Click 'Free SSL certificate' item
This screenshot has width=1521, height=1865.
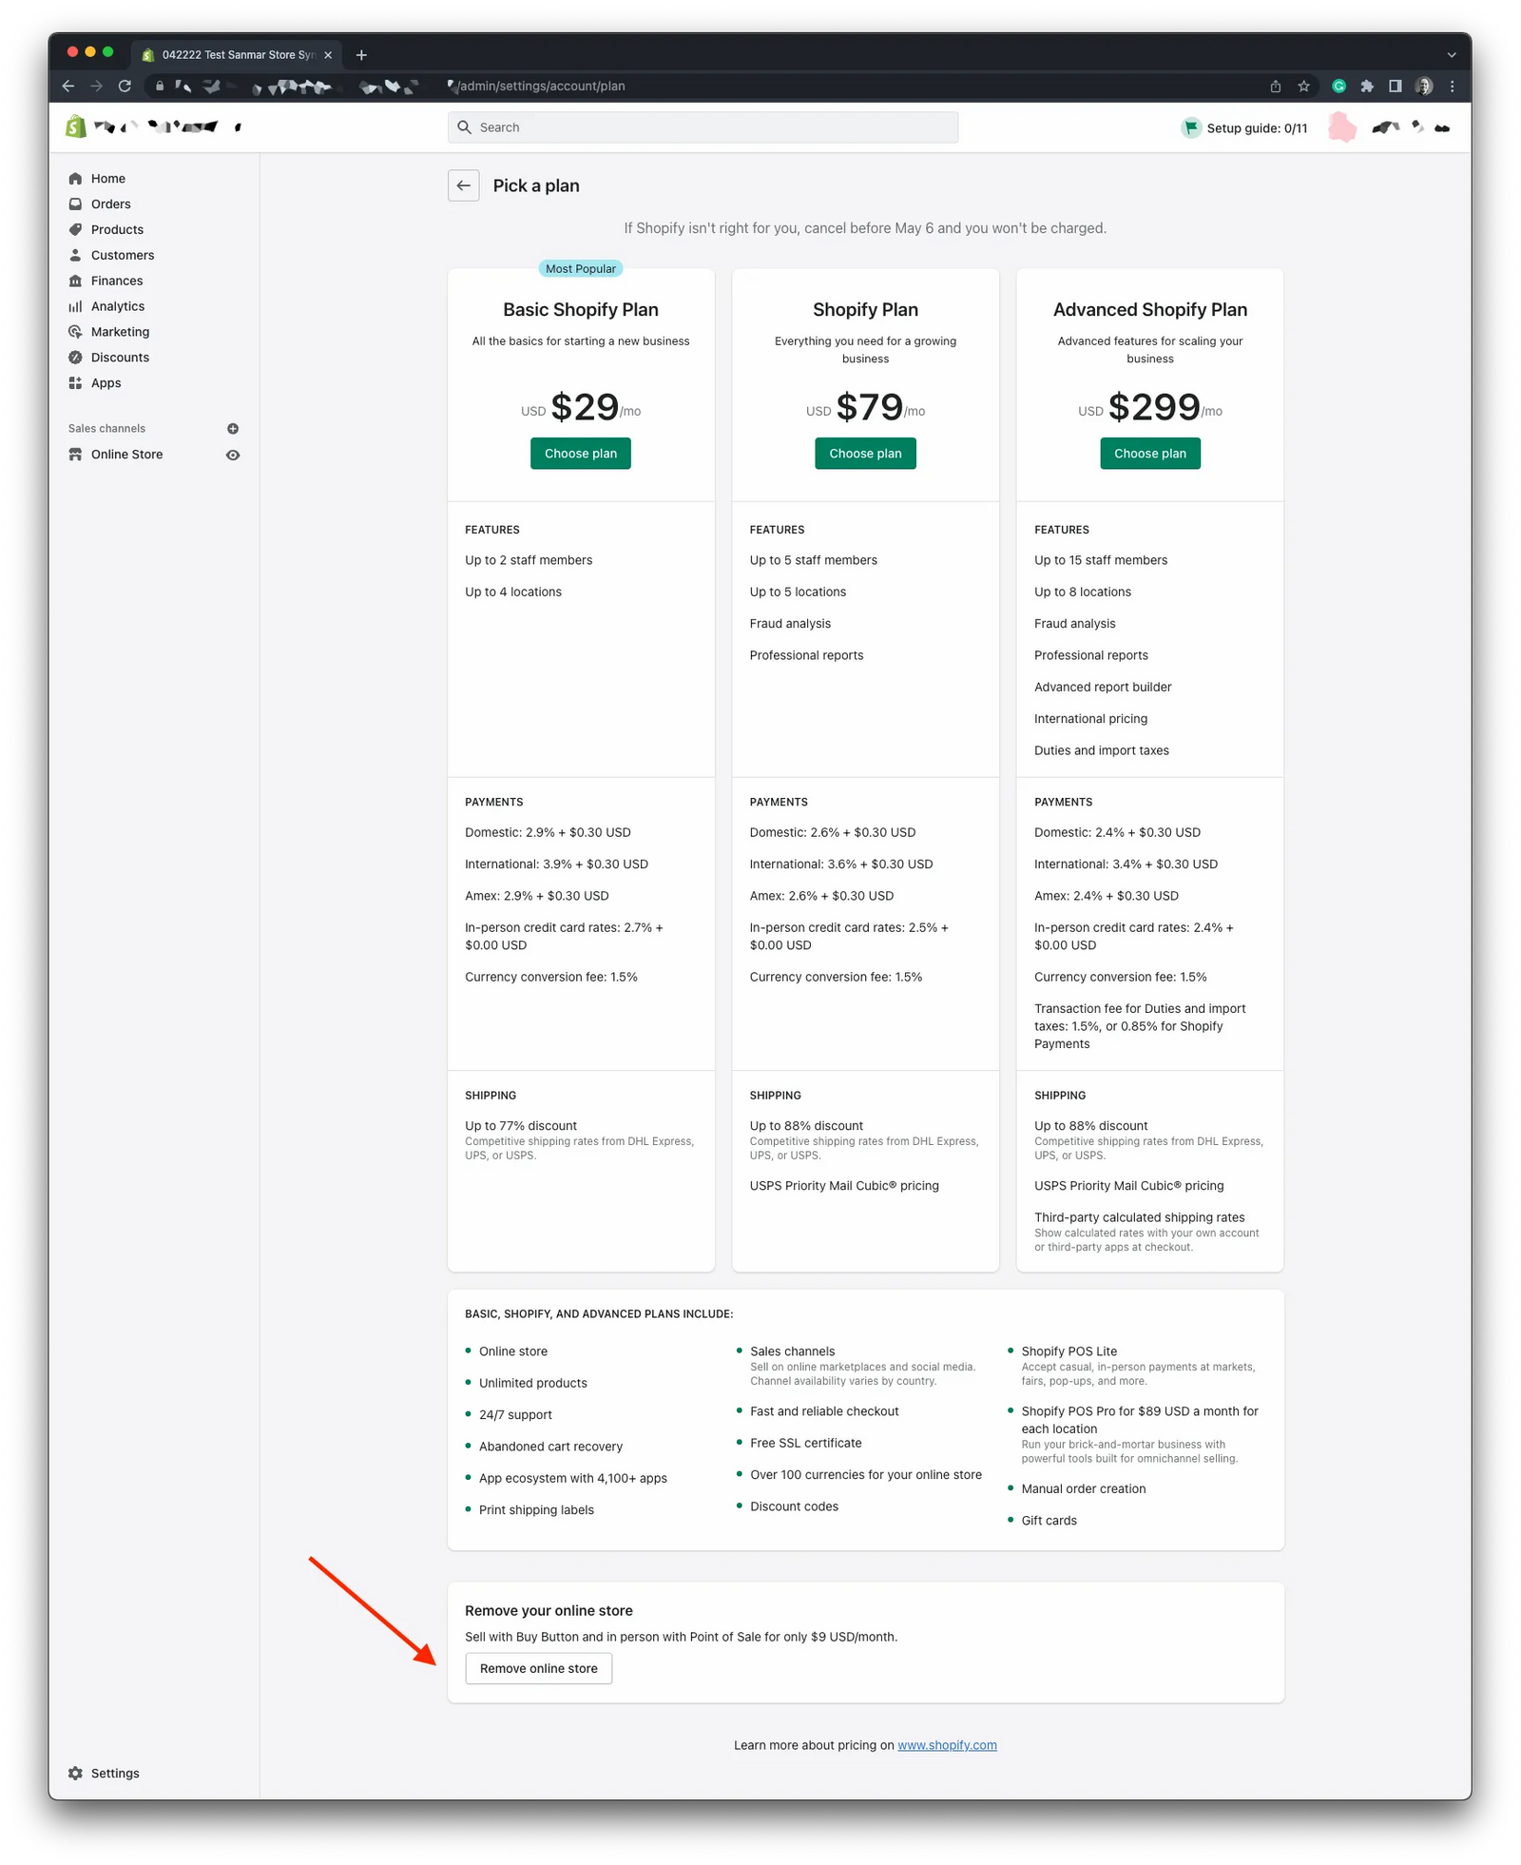pos(805,1443)
